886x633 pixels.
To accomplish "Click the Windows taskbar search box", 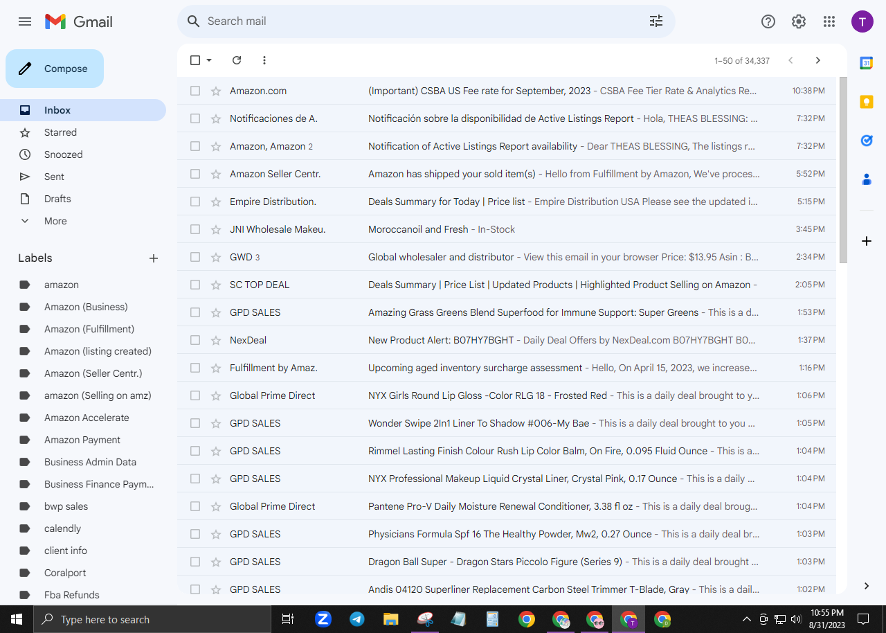I will [152, 619].
